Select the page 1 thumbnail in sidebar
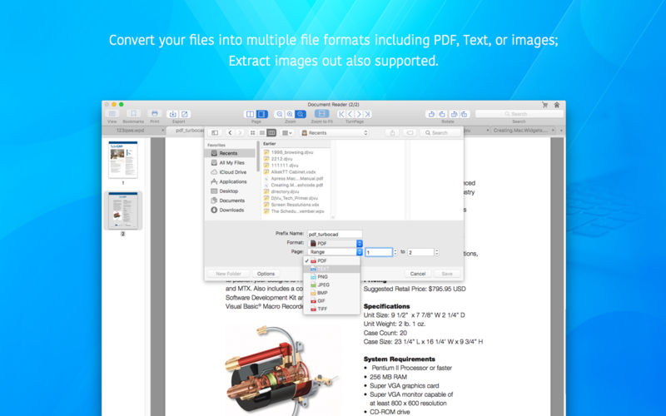 click(x=123, y=160)
